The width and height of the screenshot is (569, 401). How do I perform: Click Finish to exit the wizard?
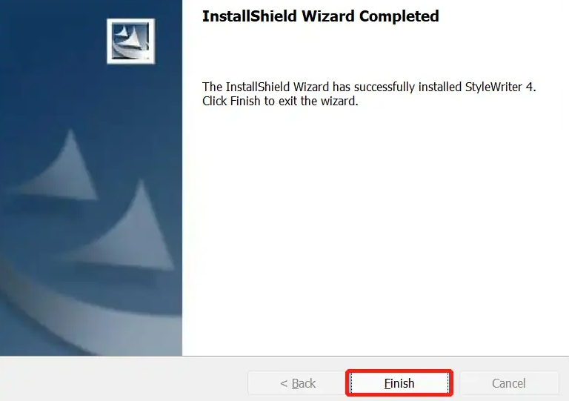point(399,383)
